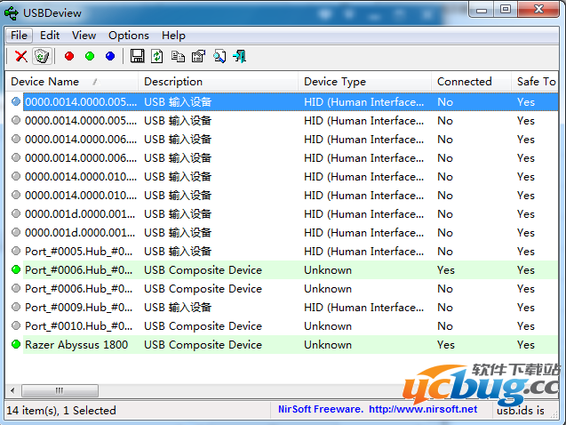The height and width of the screenshot is (425, 566).
Task: Click the floppy disk save icon
Action: (137, 56)
